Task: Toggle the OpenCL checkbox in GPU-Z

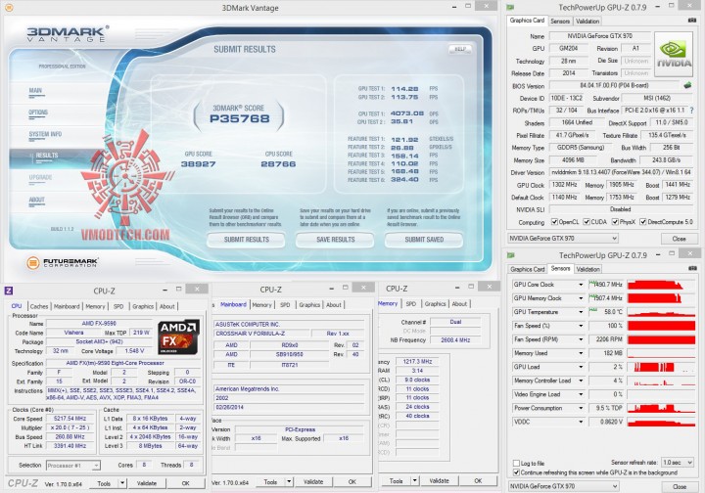Action: coord(555,222)
